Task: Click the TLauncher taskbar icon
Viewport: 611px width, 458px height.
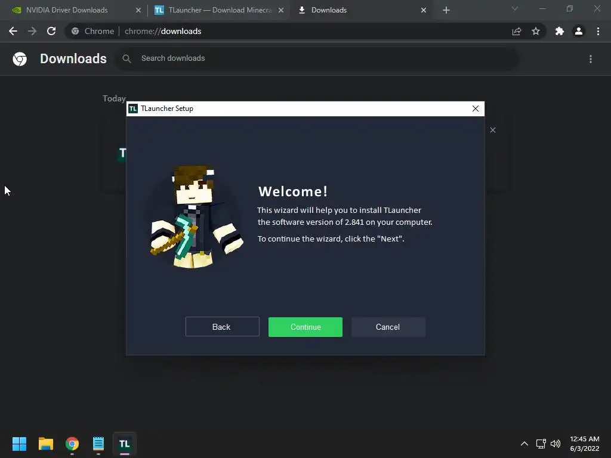Action: (x=124, y=444)
